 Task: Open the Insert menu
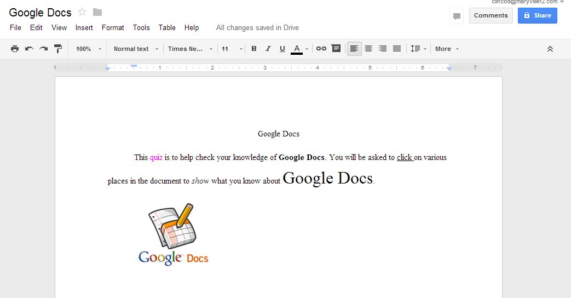(84, 28)
